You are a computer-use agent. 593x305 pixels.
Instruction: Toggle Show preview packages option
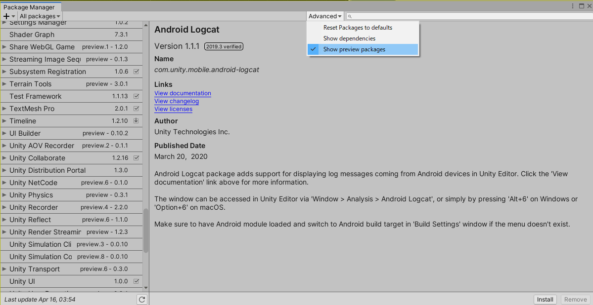point(363,49)
